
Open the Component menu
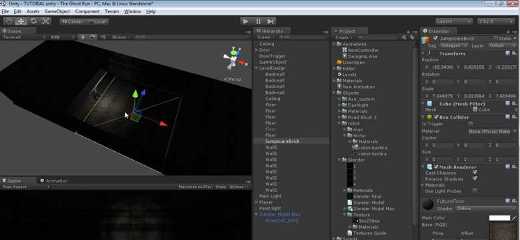point(87,11)
